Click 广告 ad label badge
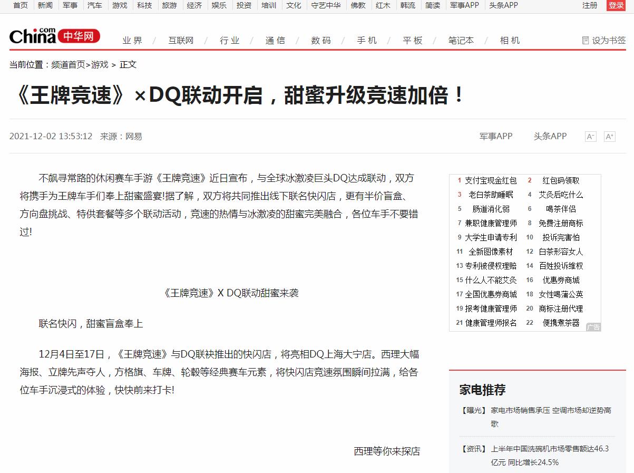Screen dimensions: 634x473 point(593,327)
